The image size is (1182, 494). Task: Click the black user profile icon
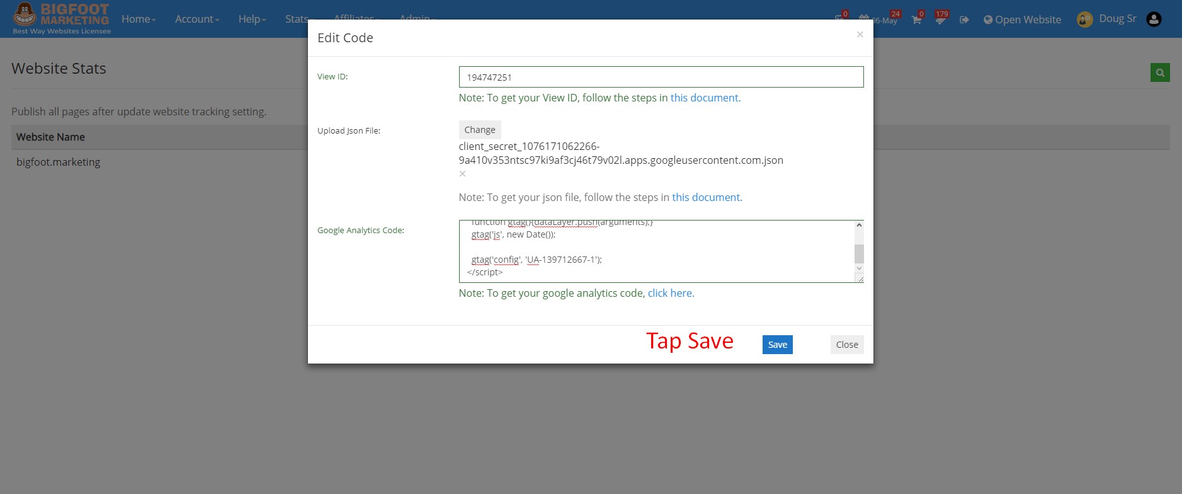[1154, 20]
